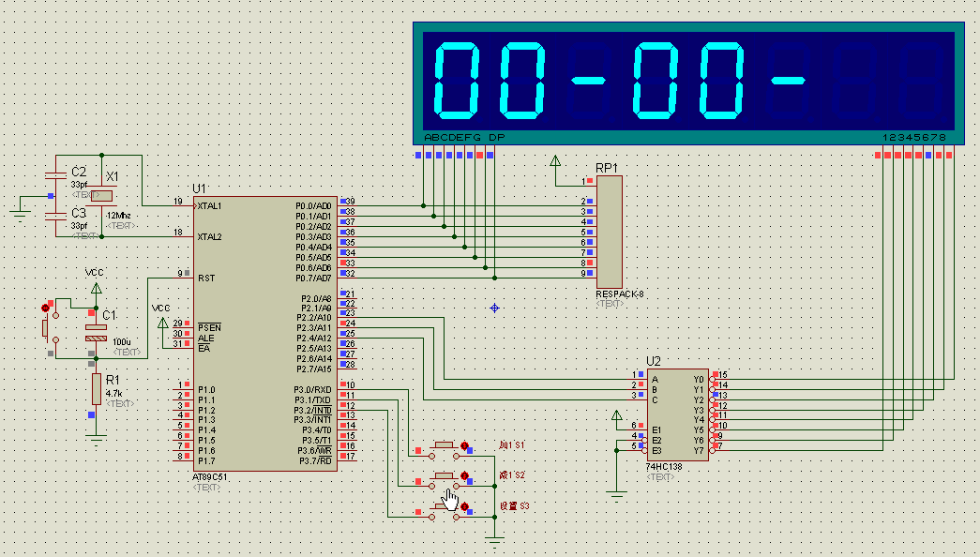Click the XTAL1 pin label on U1

tap(209, 205)
